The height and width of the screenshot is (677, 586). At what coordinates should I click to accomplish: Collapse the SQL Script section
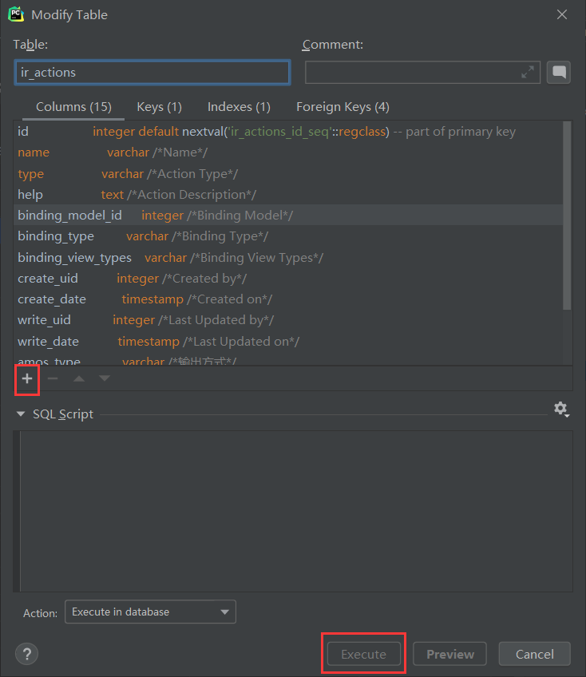20,414
